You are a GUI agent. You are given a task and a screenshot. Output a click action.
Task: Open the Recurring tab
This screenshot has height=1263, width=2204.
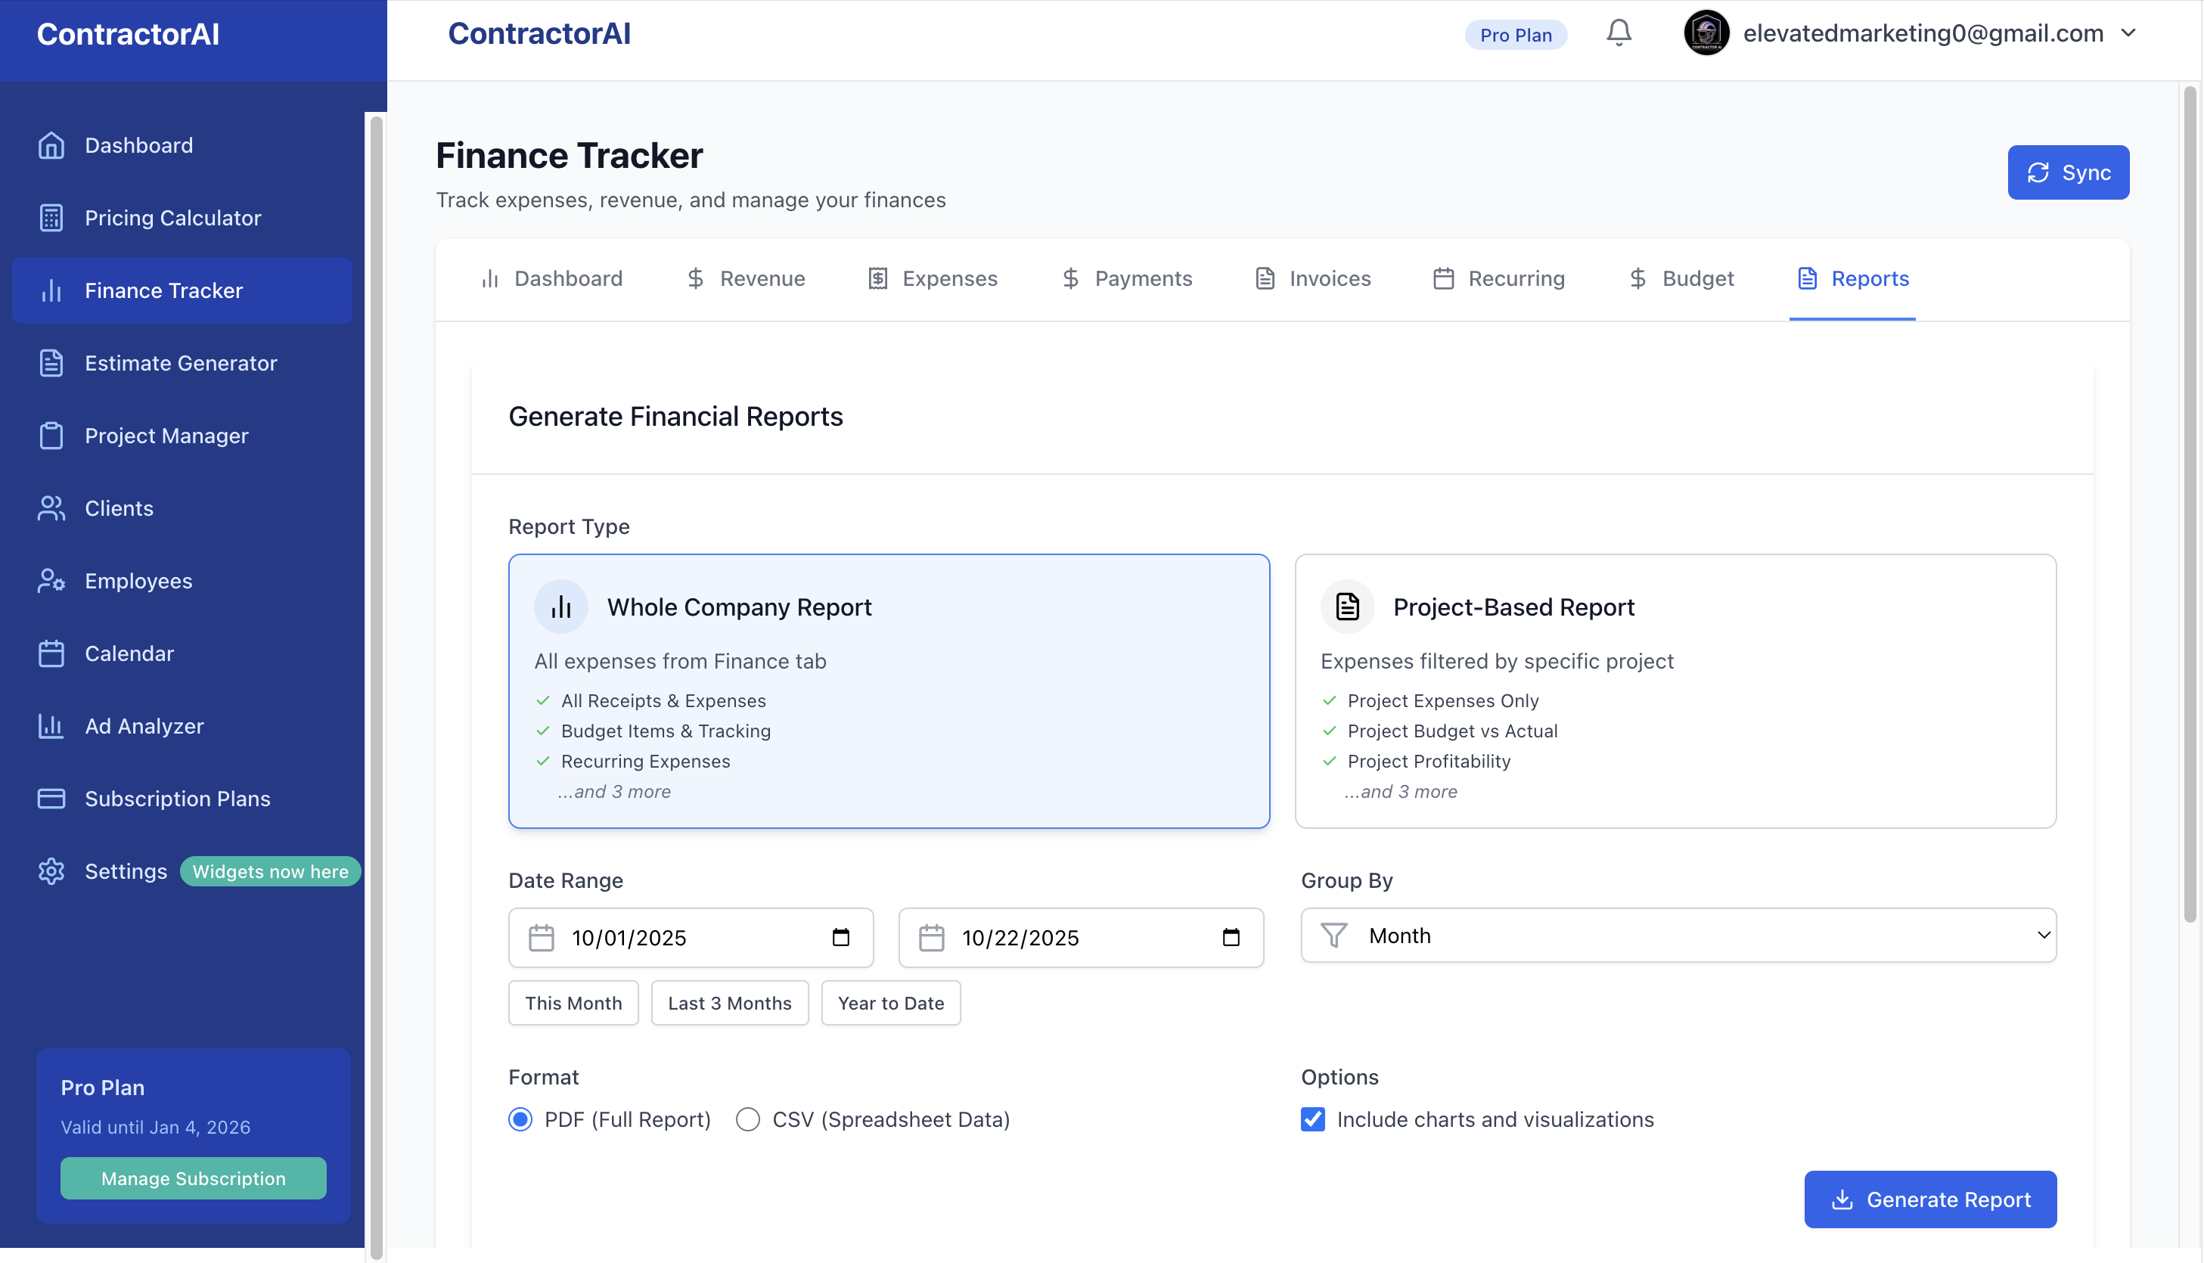coord(1515,278)
